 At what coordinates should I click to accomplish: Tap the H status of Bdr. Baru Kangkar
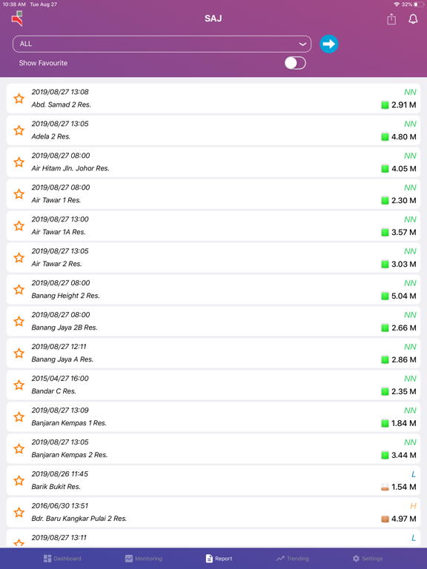tap(413, 506)
